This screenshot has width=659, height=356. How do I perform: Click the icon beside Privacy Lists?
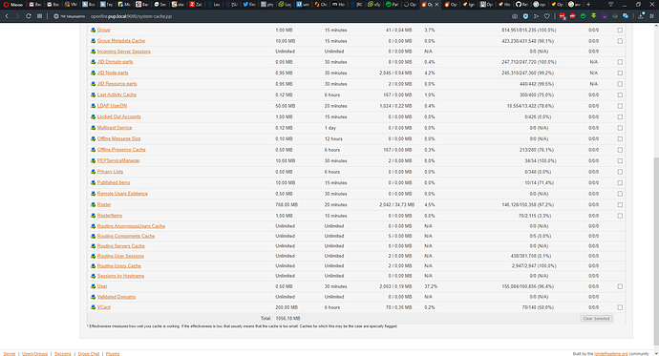(94, 172)
